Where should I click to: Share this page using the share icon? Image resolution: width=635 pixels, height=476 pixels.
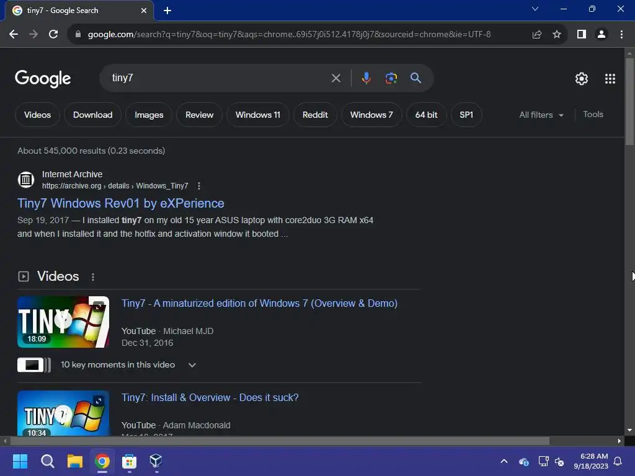(537, 35)
